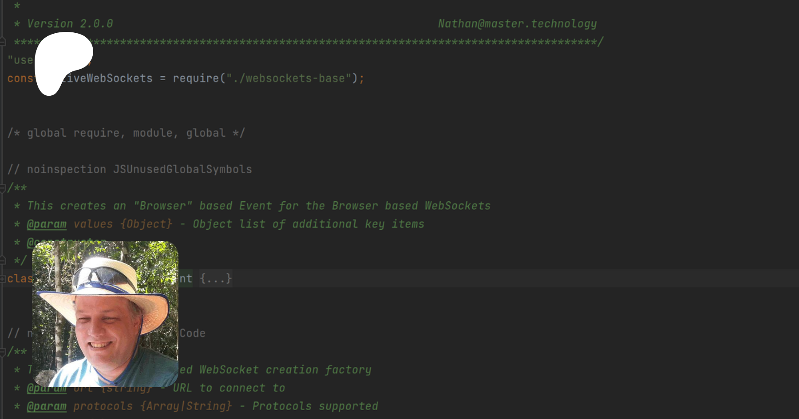Collapse the header comment block end fold marker

tap(3, 42)
